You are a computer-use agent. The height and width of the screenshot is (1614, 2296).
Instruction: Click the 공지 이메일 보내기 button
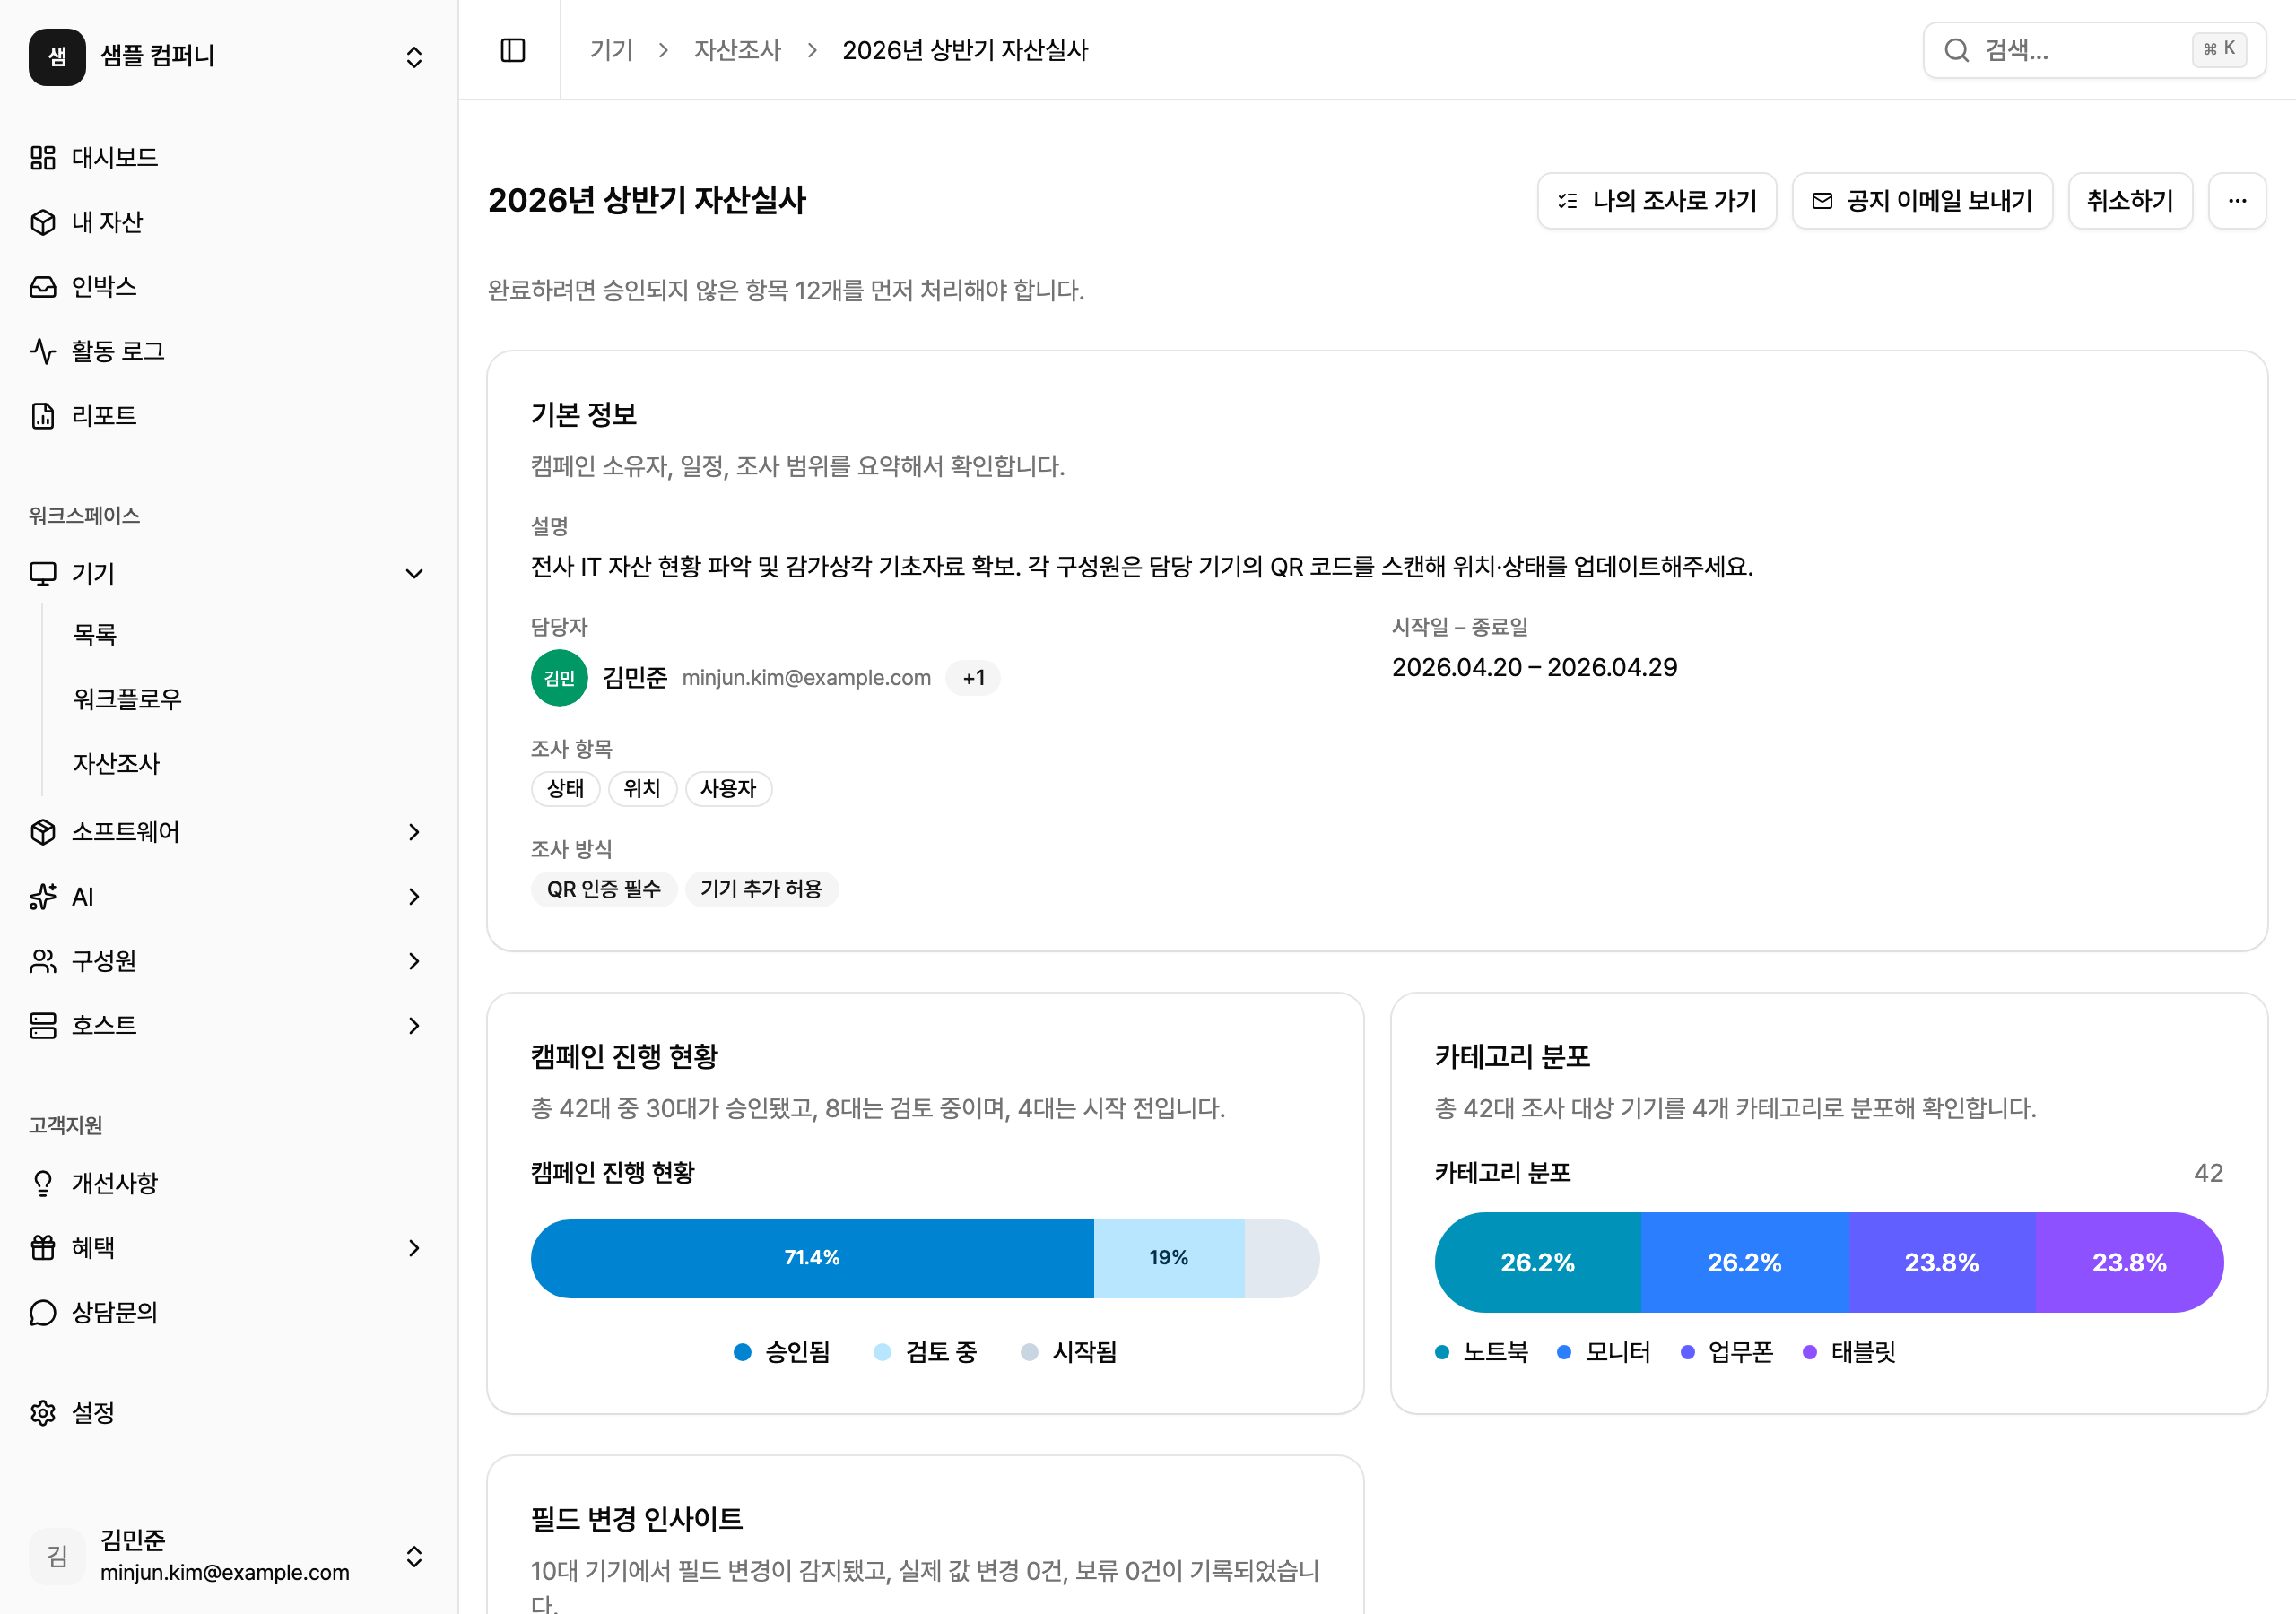click(x=1921, y=201)
